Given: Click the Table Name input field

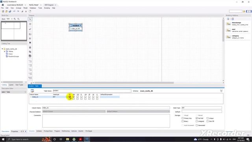Looking at the screenshot, I should tap(92, 91).
